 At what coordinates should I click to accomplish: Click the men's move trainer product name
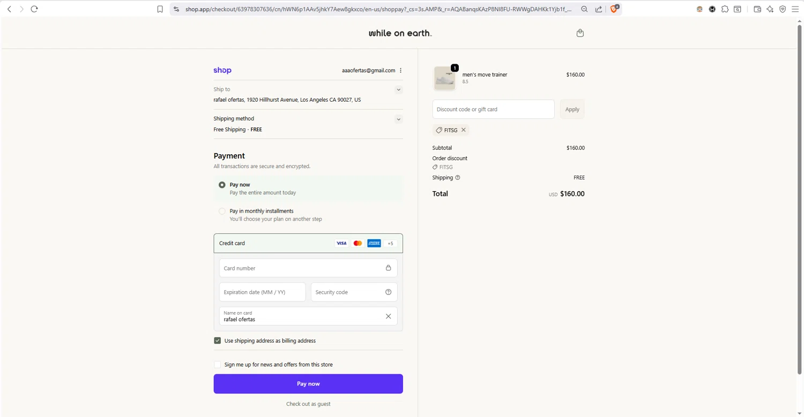pyautogui.click(x=485, y=75)
